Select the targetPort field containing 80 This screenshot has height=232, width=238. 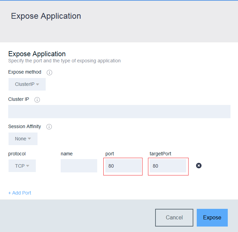(168, 166)
